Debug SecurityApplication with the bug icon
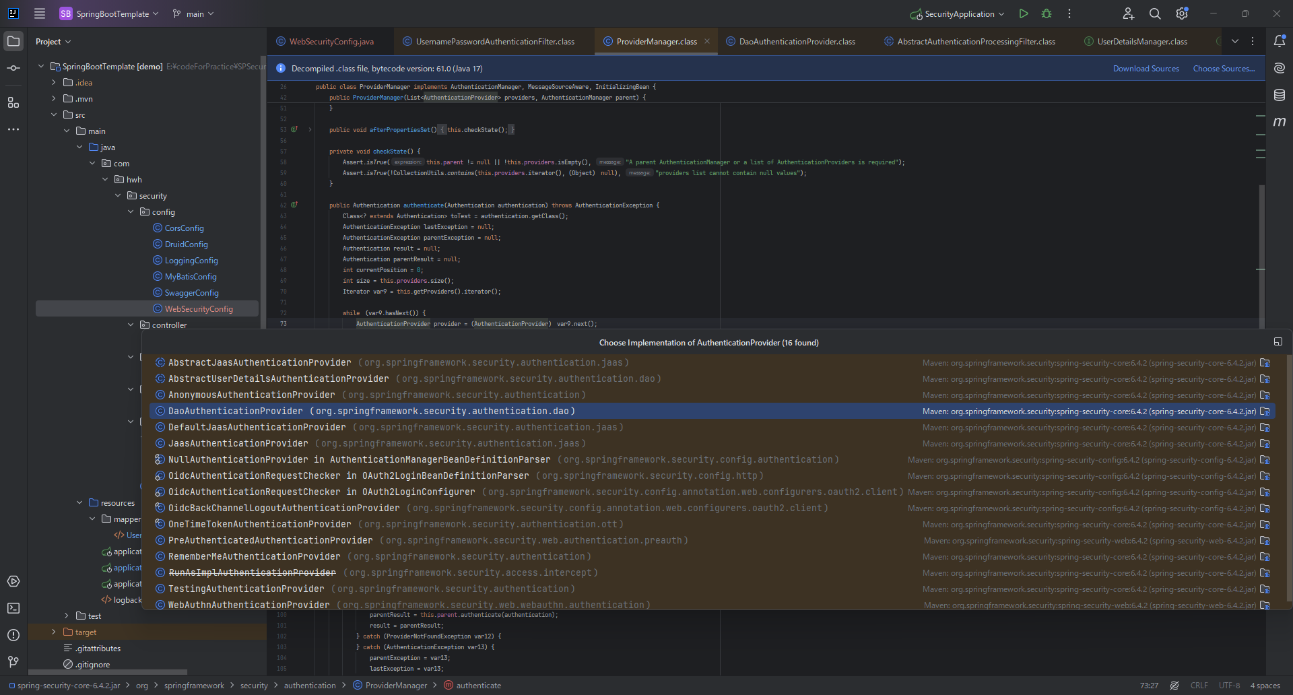The width and height of the screenshot is (1293, 695). coord(1047,13)
